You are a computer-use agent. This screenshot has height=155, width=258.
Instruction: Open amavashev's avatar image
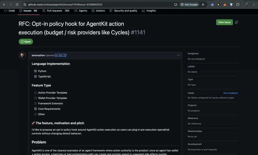tap(22, 55)
